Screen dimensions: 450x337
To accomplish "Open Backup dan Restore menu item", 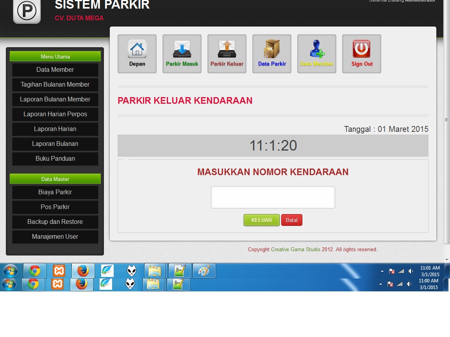I will [55, 222].
